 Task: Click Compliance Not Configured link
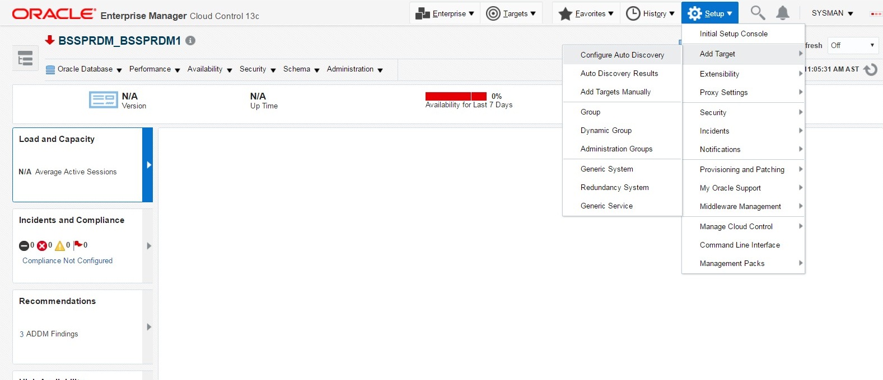click(67, 260)
